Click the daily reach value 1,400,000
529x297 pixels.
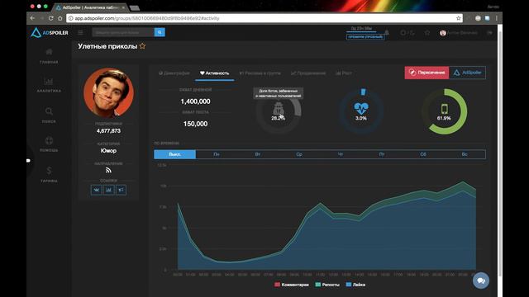click(x=195, y=101)
